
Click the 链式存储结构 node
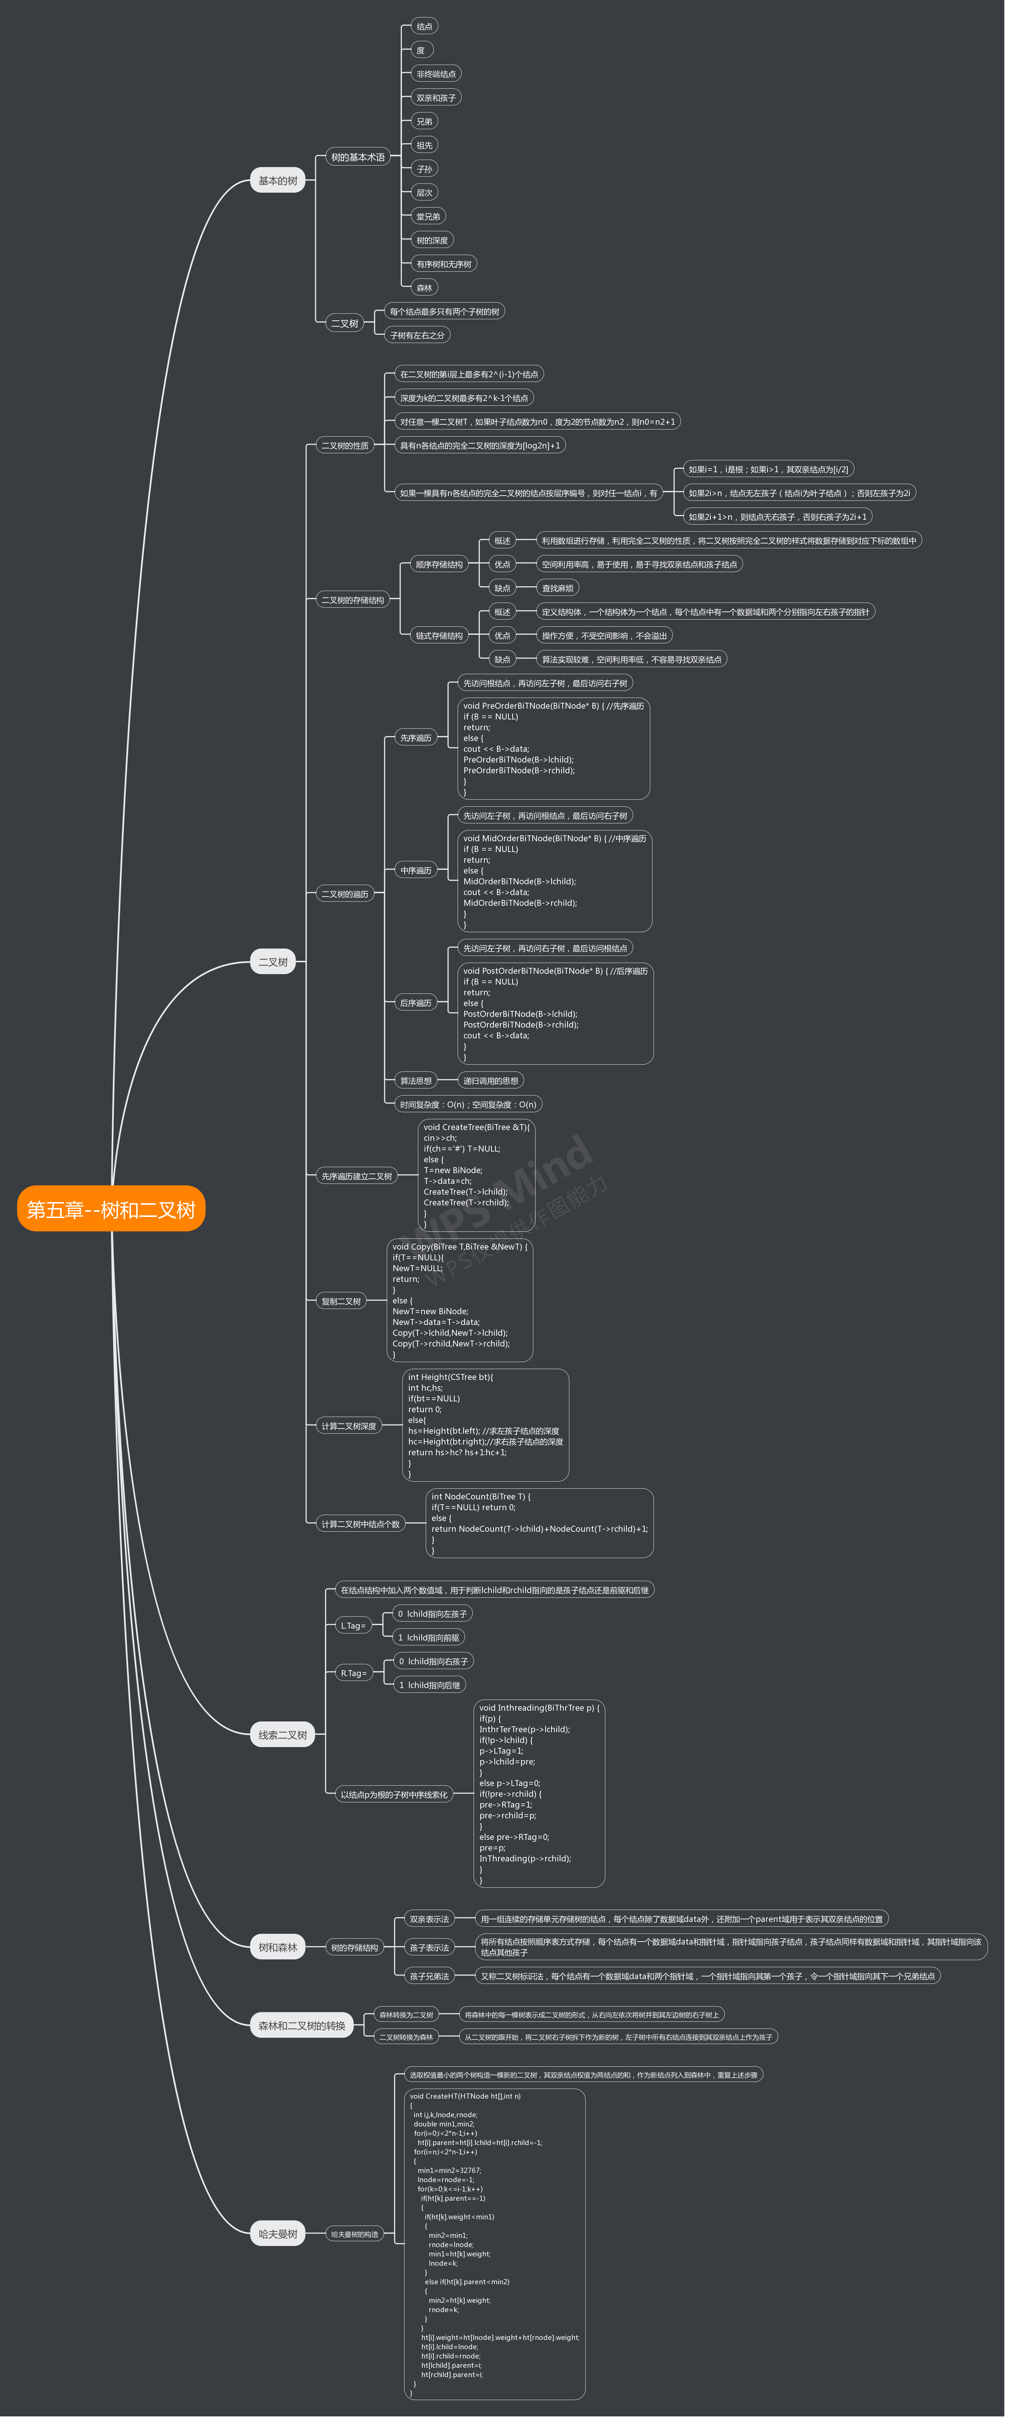439,635
